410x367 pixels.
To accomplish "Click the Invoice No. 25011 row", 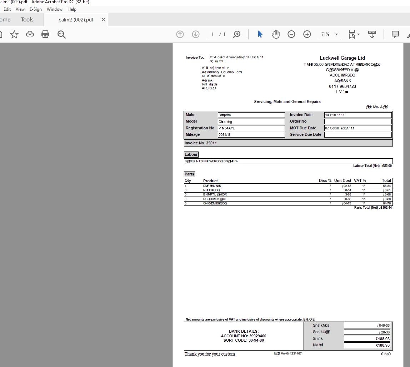I will point(288,143).
